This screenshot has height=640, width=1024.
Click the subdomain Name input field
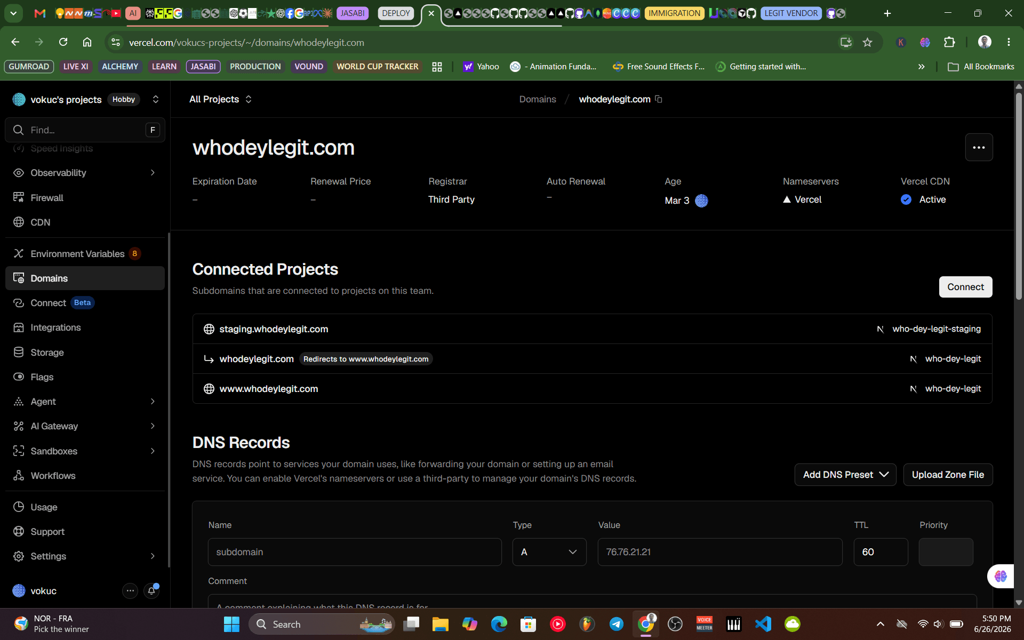pyautogui.click(x=355, y=552)
